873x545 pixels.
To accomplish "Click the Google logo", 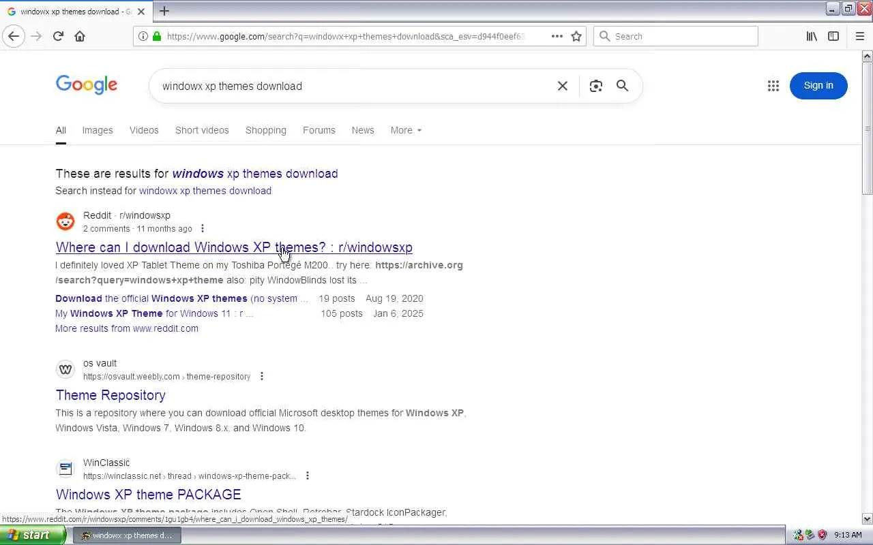I will click(x=87, y=85).
